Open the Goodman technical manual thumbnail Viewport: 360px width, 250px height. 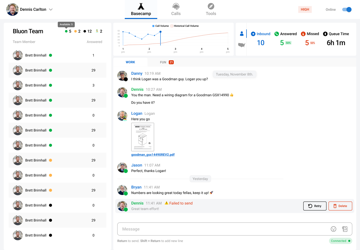(x=142, y=137)
